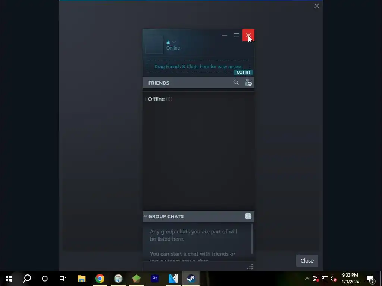This screenshot has width=382, height=286.
Task: Open the green cube app on taskbar
Action: (137, 279)
